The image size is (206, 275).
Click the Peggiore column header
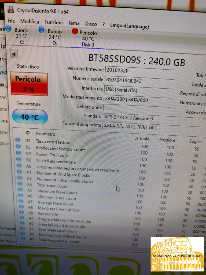coord(167,140)
